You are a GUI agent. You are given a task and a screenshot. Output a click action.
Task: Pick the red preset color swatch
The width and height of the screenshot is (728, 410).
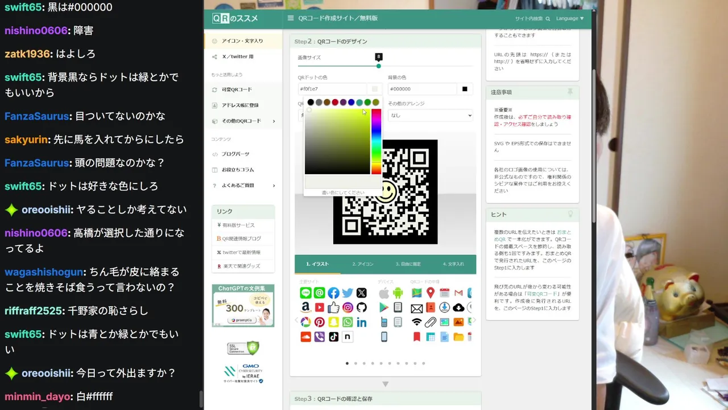(x=335, y=102)
